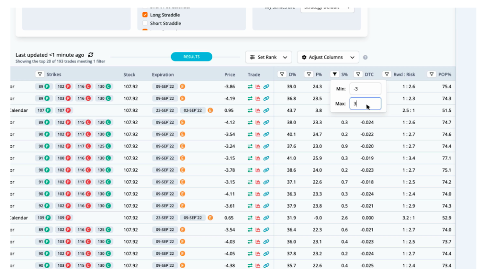Open the POP% column filter icon
Image resolution: width=484 pixels, height=278 pixels.
coord(432,74)
